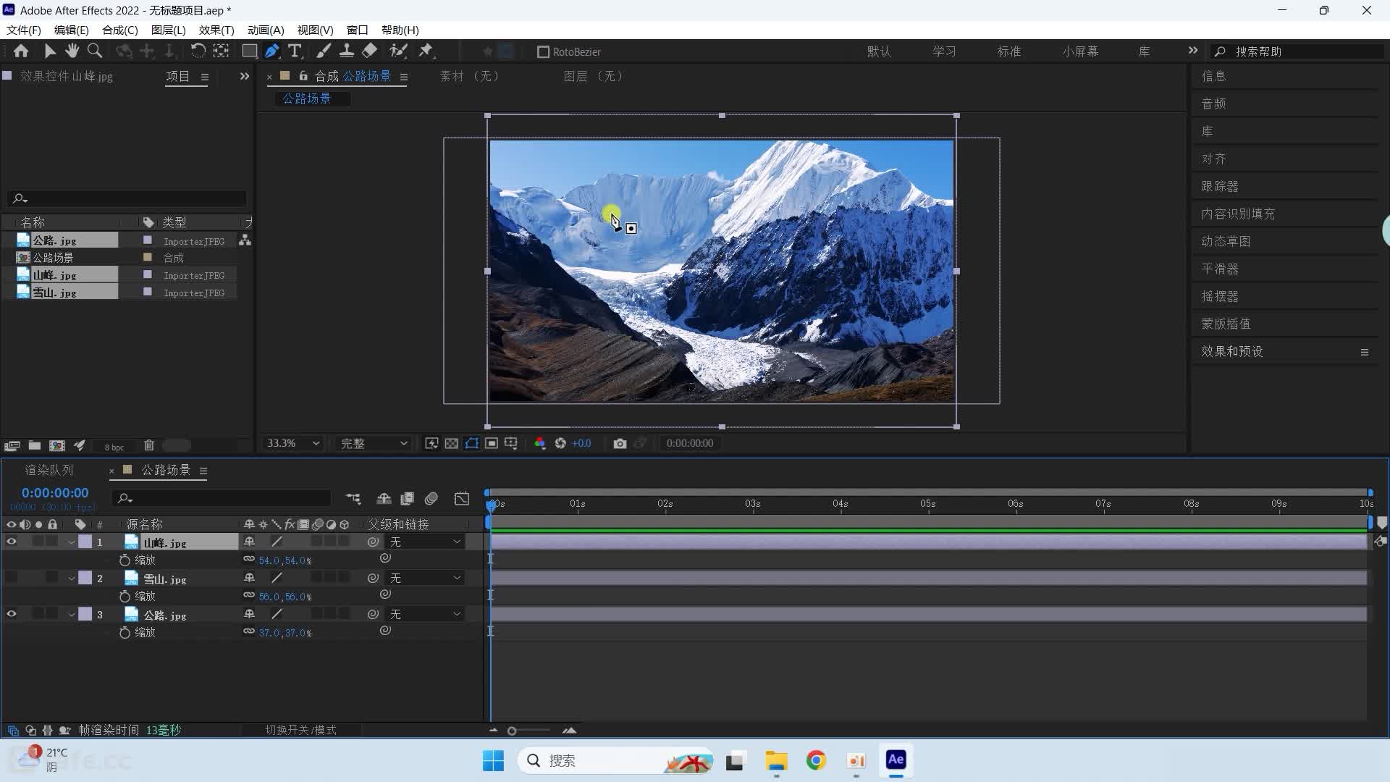This screenshot has width=1390, height=782.
Task: Click the exposure value +0.0
Action: (x=581, y=444)
